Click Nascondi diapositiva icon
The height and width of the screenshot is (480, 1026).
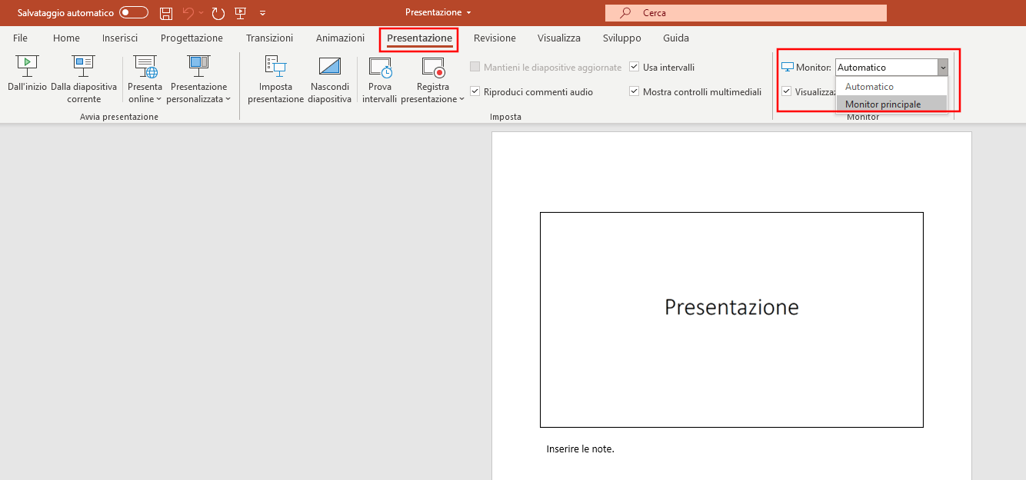[330, 66]
